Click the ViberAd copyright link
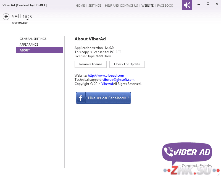 pos(107,84)
